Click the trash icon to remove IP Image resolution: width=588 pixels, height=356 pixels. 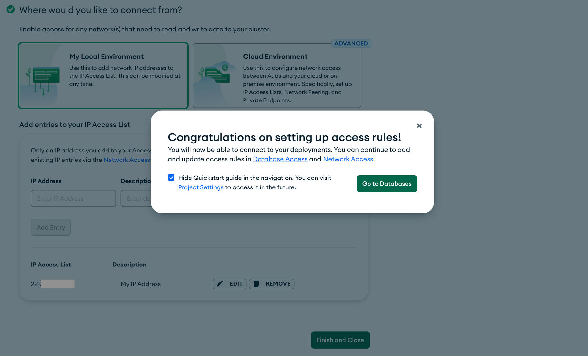coord(256,284)
